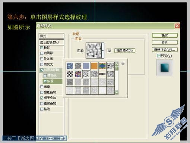Choose the solid blue pattern swatch
Viewport: 190px width, 143px height.
[x=86, y=66]
